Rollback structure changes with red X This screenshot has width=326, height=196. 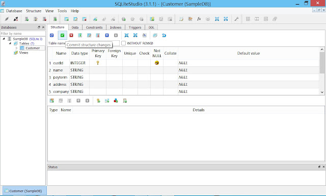[71, 35]
